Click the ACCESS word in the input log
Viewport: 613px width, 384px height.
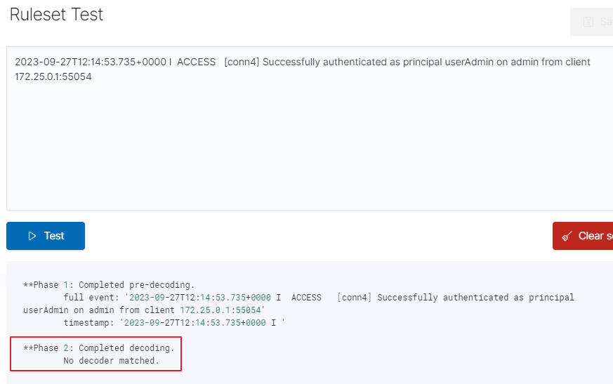pos(196,62)
